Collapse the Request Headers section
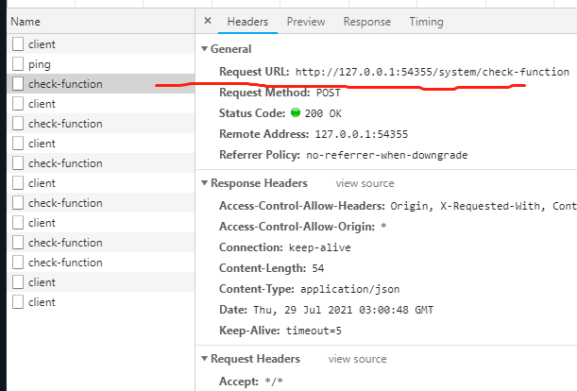Image resolution: width=577 pixels, height=391 pixels. [204, 359]
